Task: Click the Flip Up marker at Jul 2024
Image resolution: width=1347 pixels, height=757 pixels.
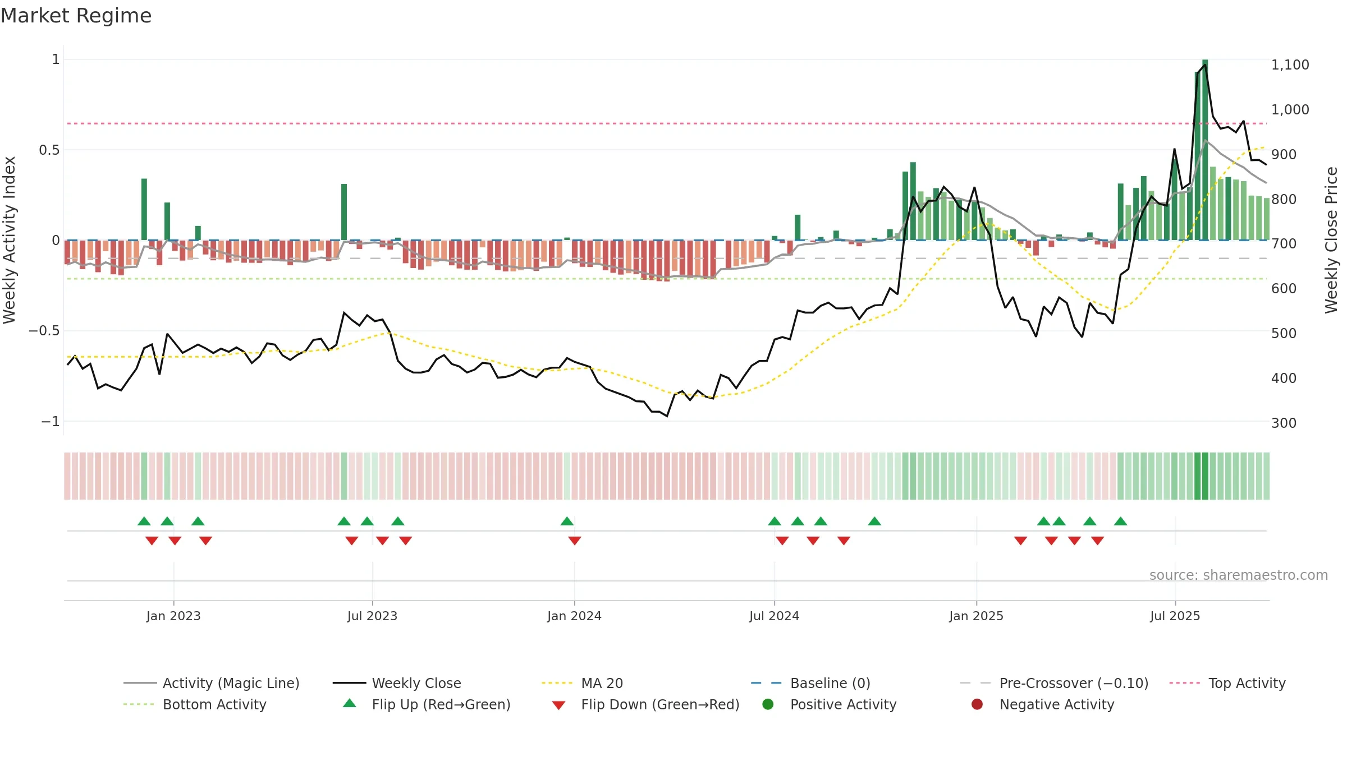Action: [775, 521]
